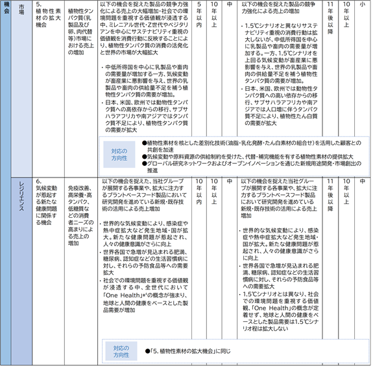
Task: Click left-column bullet '世界各国で急増が見込まれる肥満'
Action: pyautogui.click(x=144, y=262)
